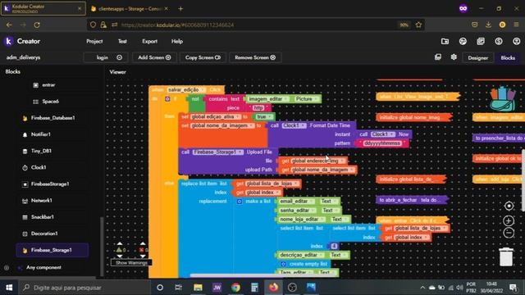Image resolution: width=525 pixels, height=295 pixels.
Task: Select Firebase_Database1 in the component tree
Action: pyautogui.click(x=52, y=118)
